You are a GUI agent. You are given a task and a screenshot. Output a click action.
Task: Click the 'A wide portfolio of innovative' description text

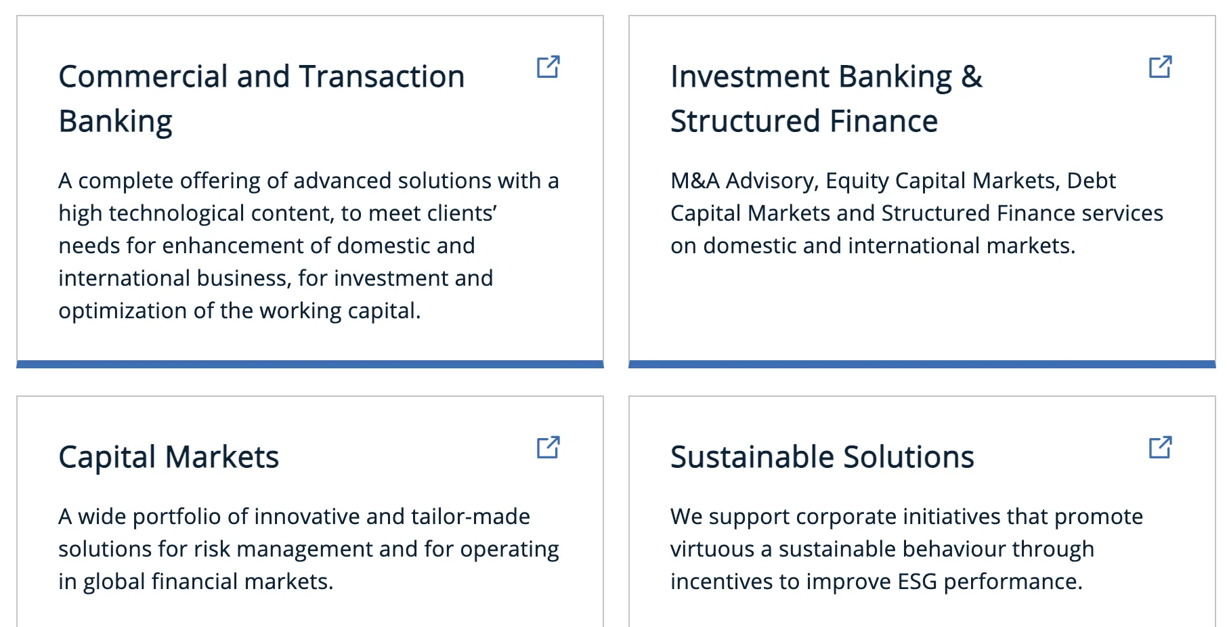tap(309, 549)
